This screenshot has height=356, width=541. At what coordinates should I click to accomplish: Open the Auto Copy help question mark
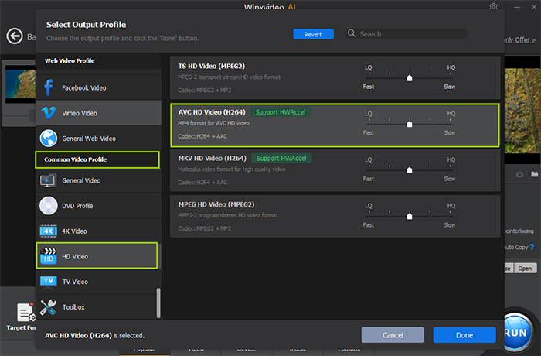(532, 247)
